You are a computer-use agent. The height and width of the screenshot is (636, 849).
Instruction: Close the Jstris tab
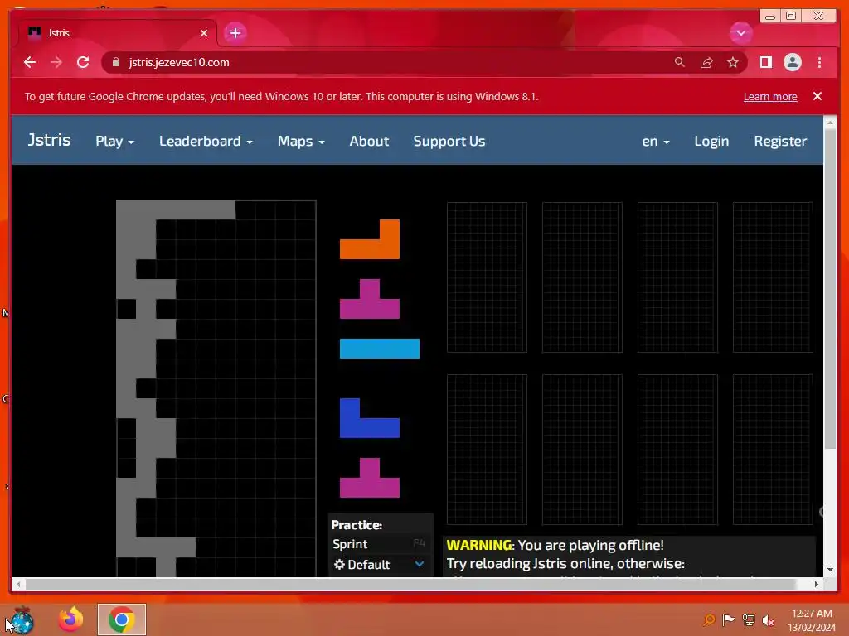[x=204, y=33]
